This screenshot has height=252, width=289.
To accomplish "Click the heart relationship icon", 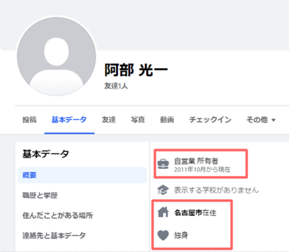I will pos(163,235).
